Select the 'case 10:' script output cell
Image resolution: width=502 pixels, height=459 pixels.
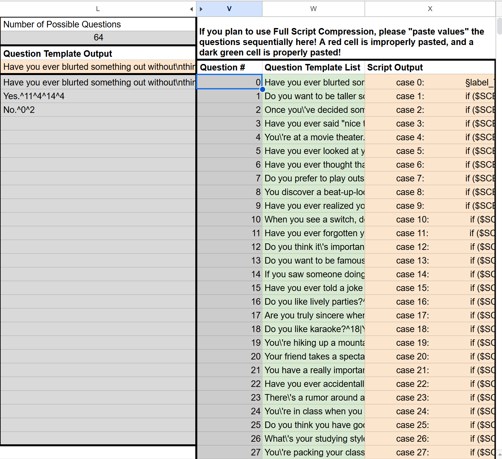430,220
